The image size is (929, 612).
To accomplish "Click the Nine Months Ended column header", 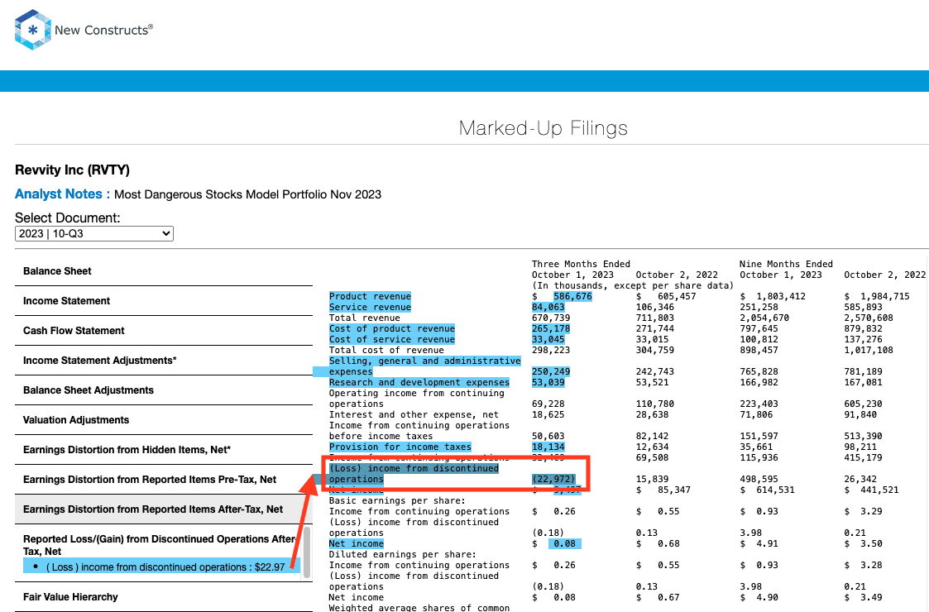I will 786,264.
